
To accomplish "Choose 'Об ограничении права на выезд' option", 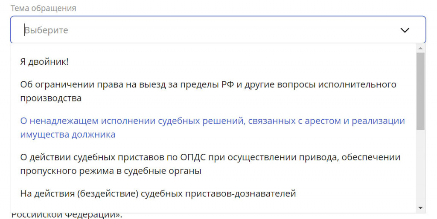I will [x=213, y=91].
